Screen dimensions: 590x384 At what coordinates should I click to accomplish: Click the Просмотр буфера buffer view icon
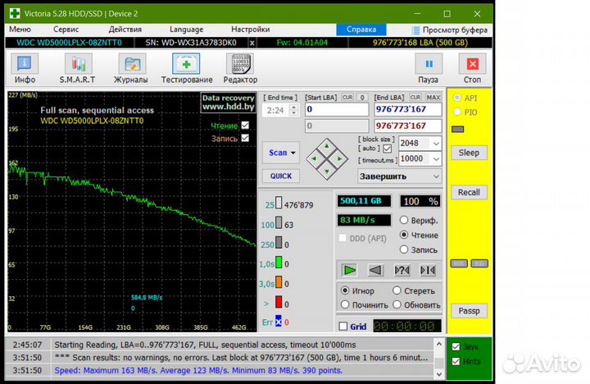click(415, 30)
